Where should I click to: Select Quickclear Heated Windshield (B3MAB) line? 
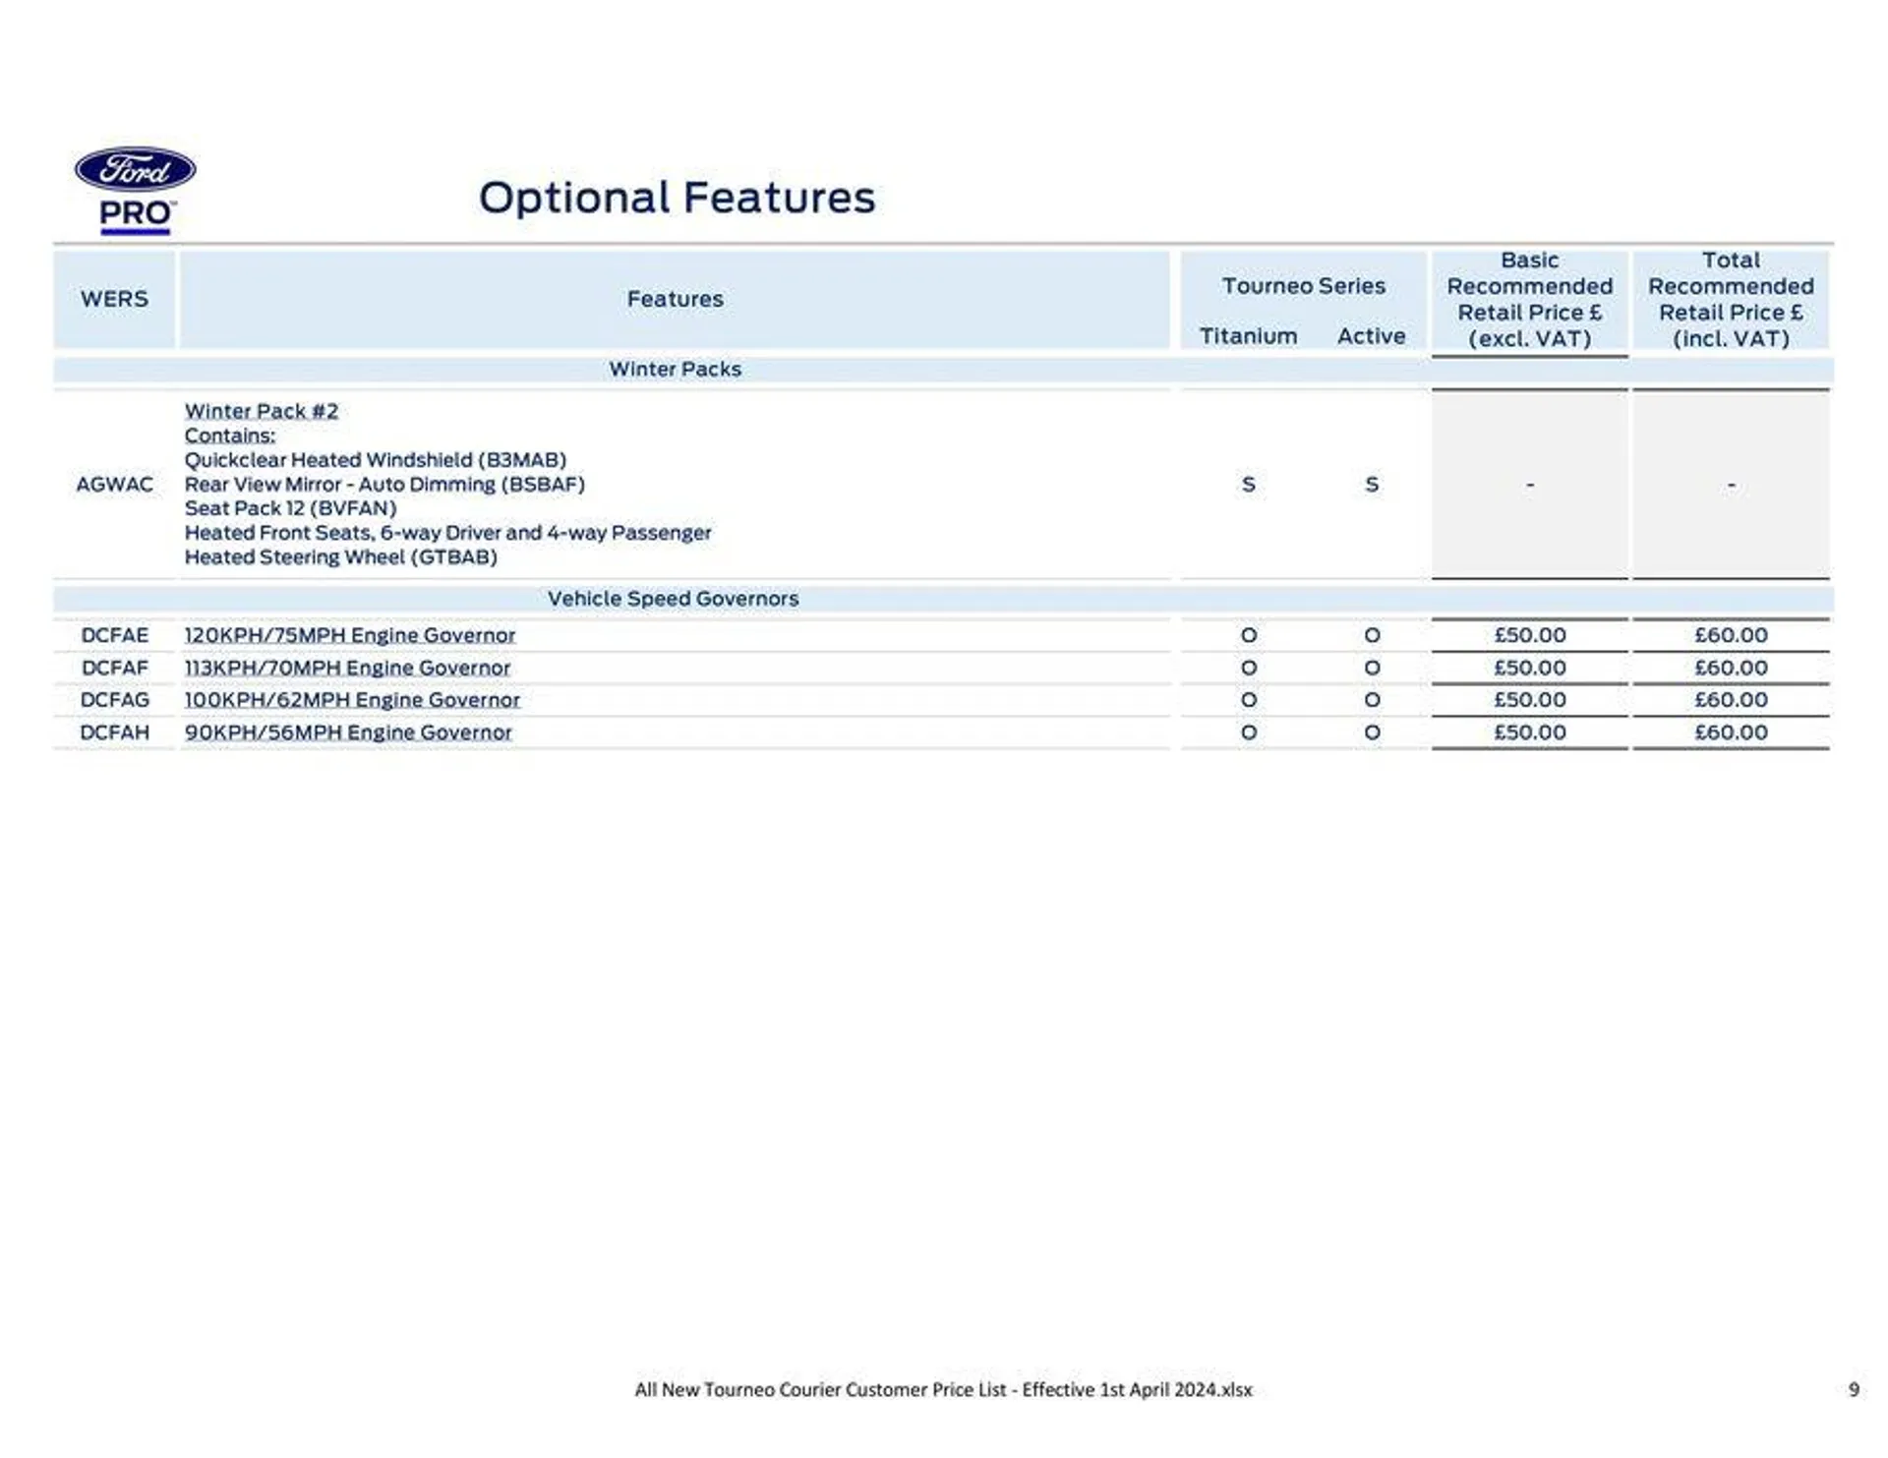[x=376, y=460]
